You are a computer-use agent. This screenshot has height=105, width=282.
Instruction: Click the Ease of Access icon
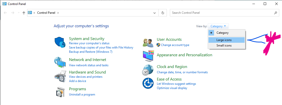pos(148,83)
